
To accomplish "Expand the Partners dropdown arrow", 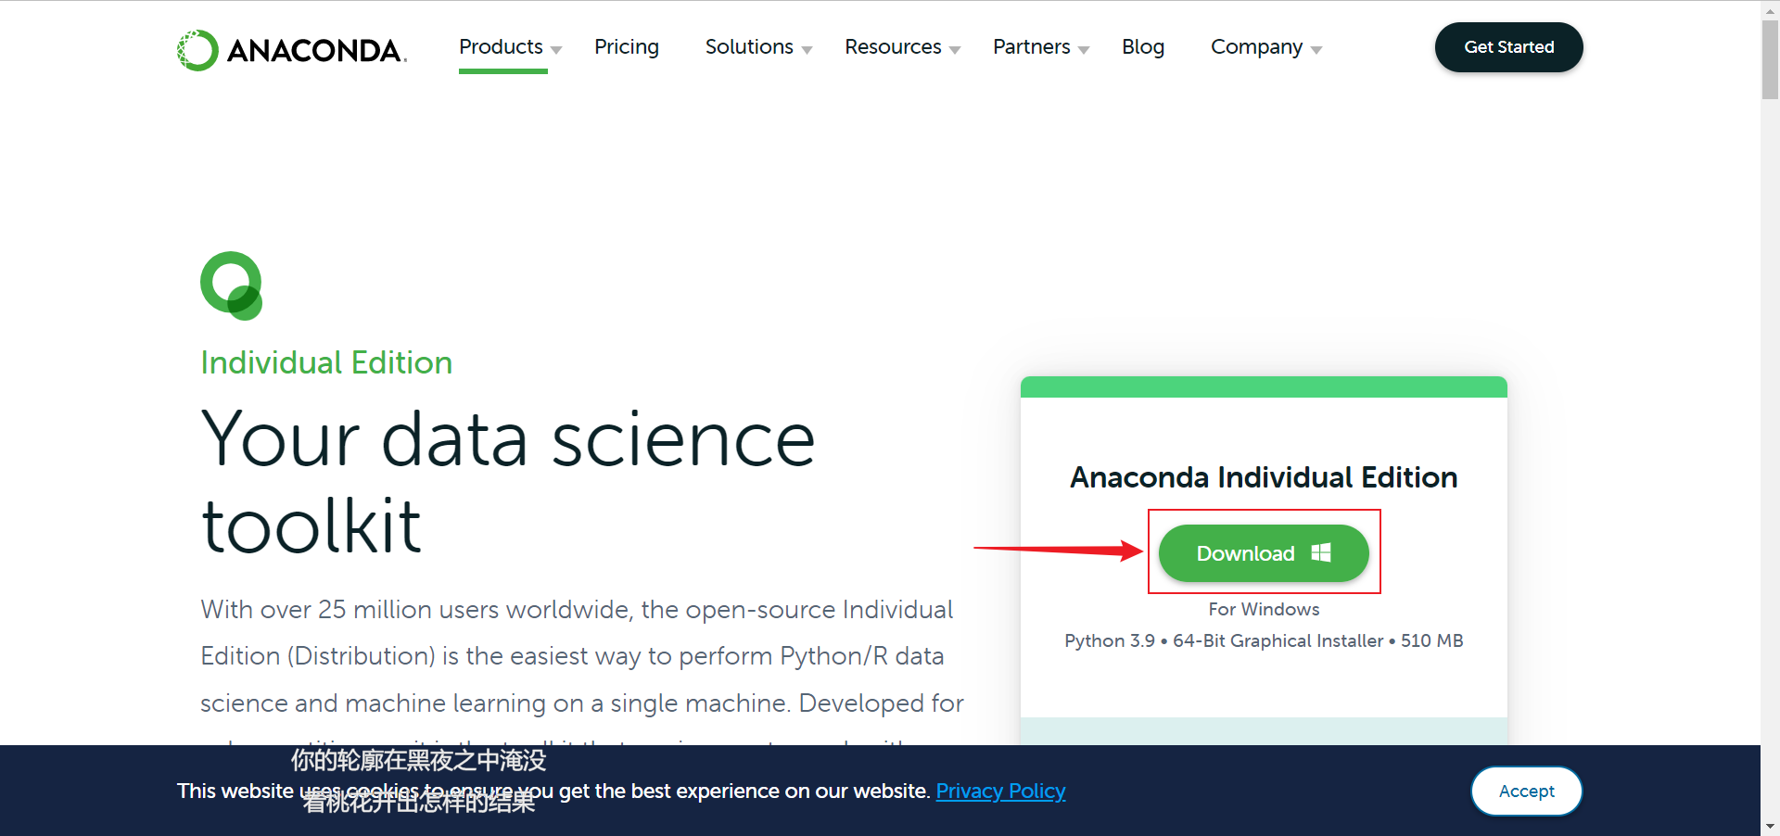I will 1084,50.
